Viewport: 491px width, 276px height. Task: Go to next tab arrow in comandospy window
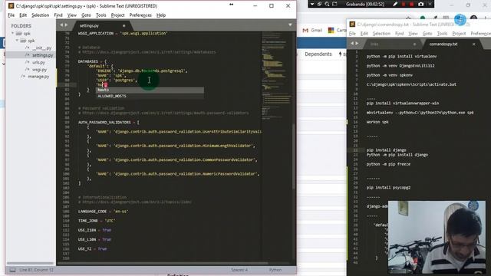[357, 44]
